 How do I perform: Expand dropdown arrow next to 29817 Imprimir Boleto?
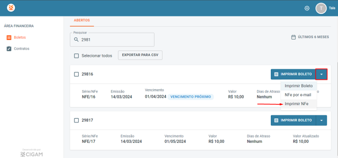[x=322, y=120]
